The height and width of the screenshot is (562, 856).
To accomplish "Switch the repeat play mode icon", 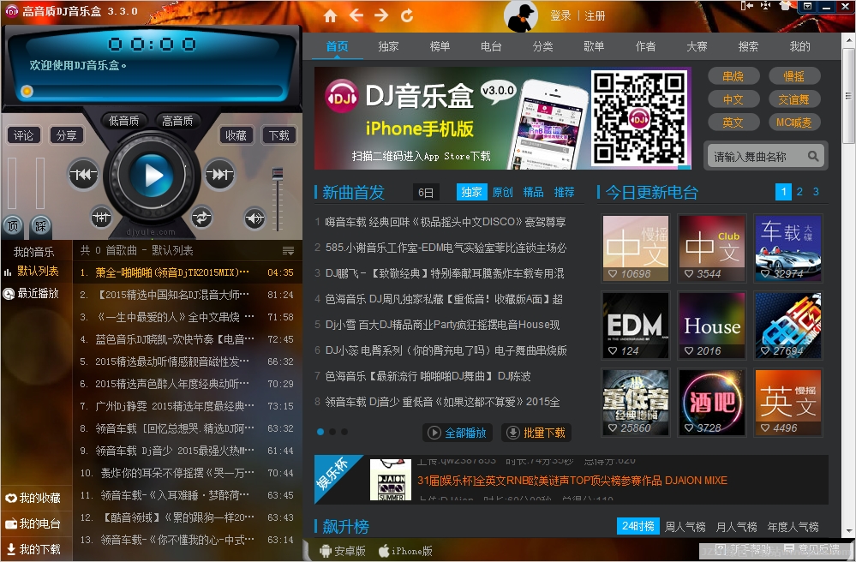I will click(x=201, y=218).
